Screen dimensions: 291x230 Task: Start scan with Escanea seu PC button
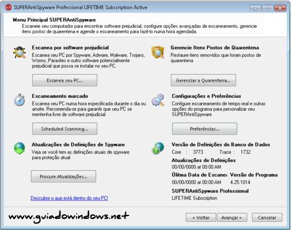(x=65, y=80)
